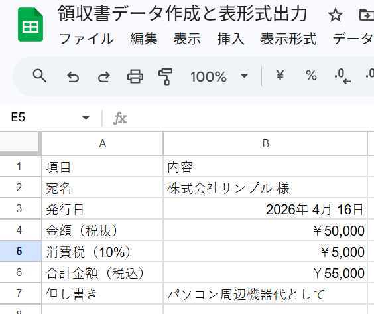Undo the last action
Screen dimensions: 374x314
pyautogui.click(x=73, y=76)
